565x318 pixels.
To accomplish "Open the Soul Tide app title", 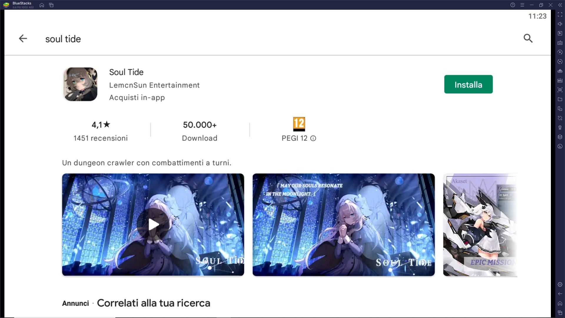I will point(126,72).
